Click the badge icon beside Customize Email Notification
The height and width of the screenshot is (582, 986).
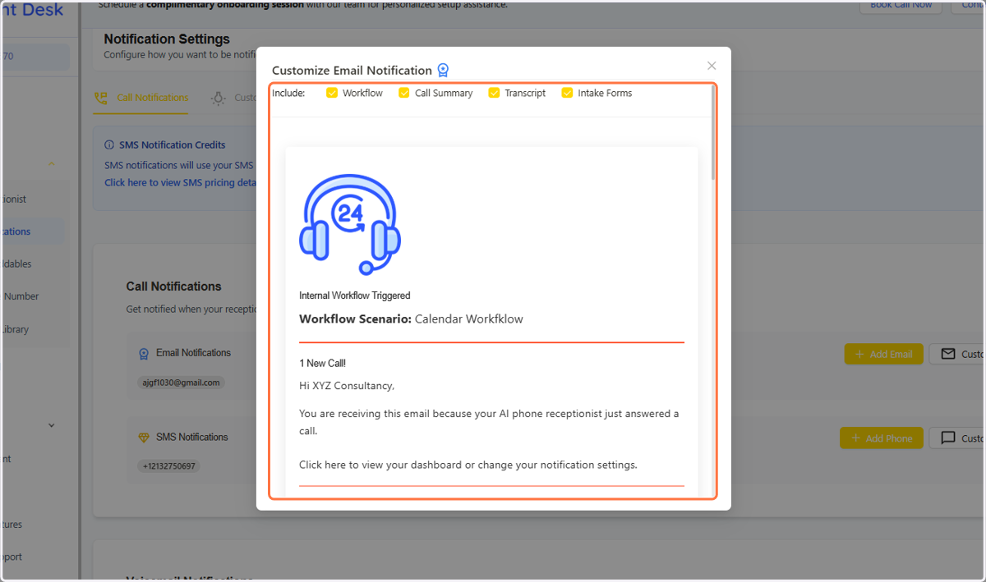[444, 71]
